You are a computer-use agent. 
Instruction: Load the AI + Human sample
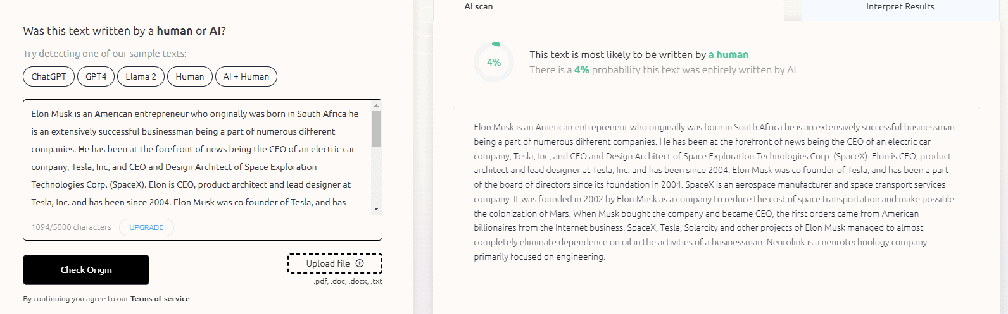coord(246,76)
